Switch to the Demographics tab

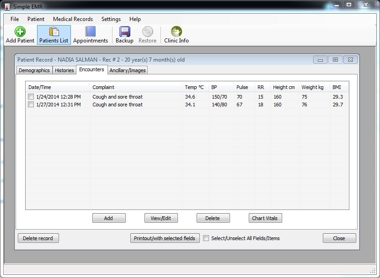(34, 70)
